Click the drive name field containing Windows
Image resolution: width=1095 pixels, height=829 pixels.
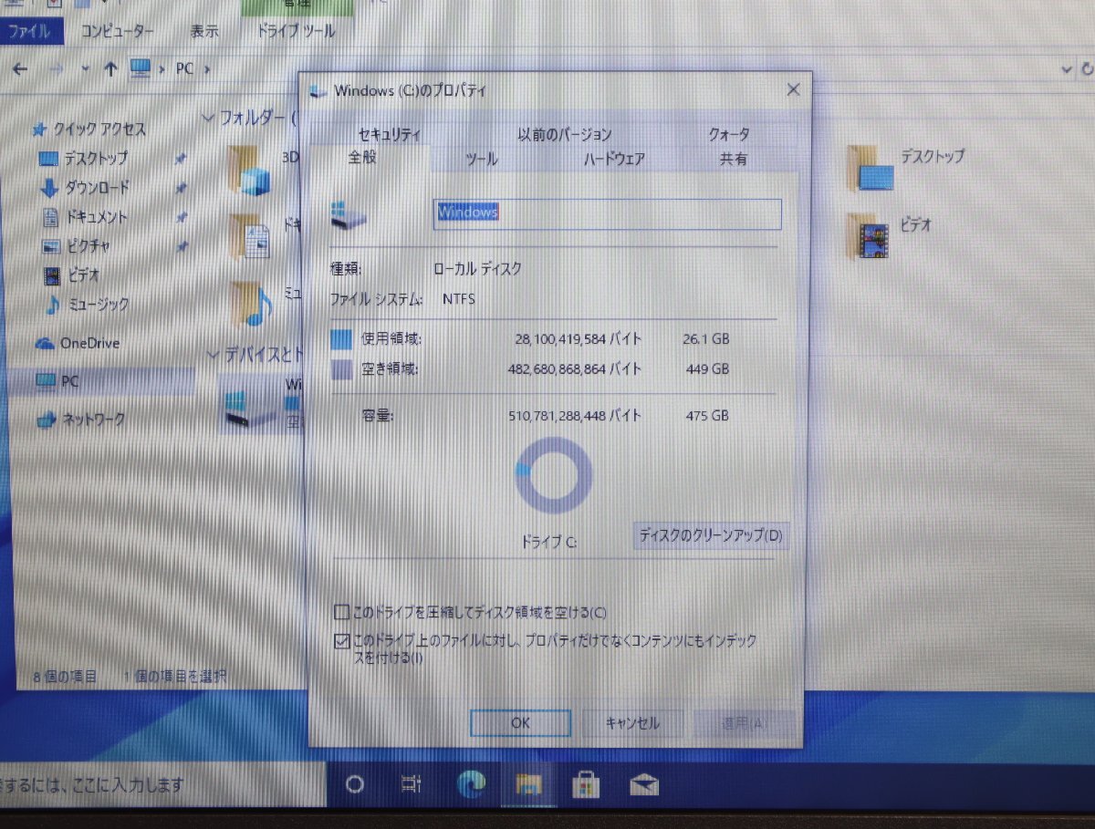point(607,213)
